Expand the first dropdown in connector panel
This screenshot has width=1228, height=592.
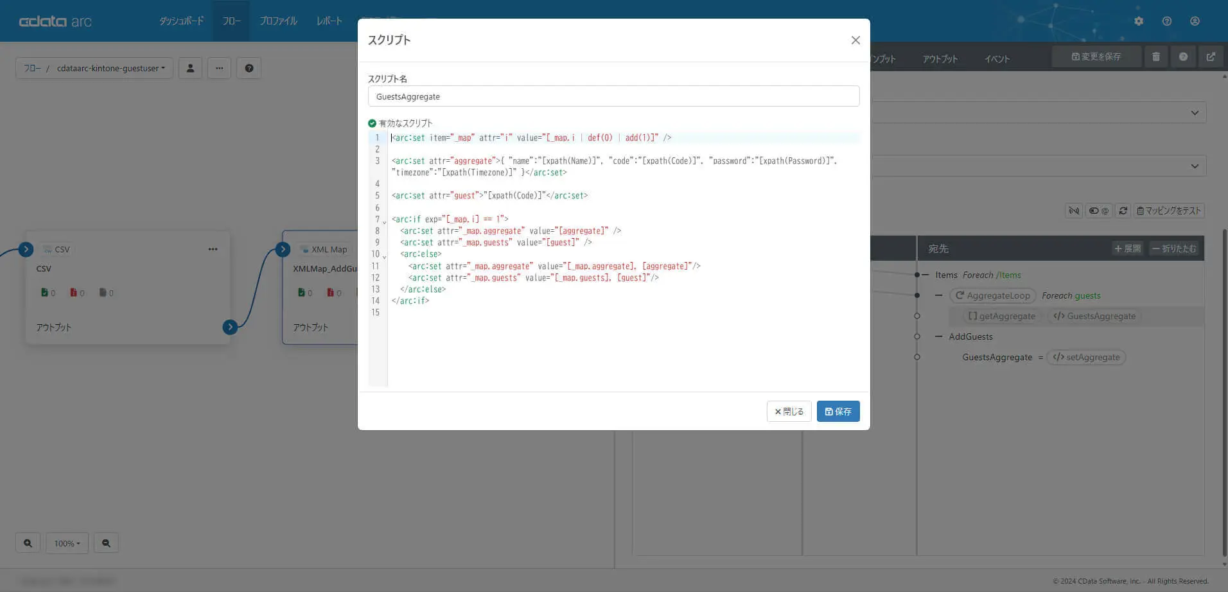click(x=1195, y=113)
